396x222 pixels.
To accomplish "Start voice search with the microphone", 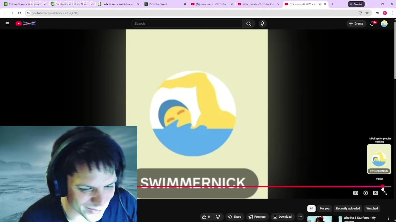I will 263,23.
